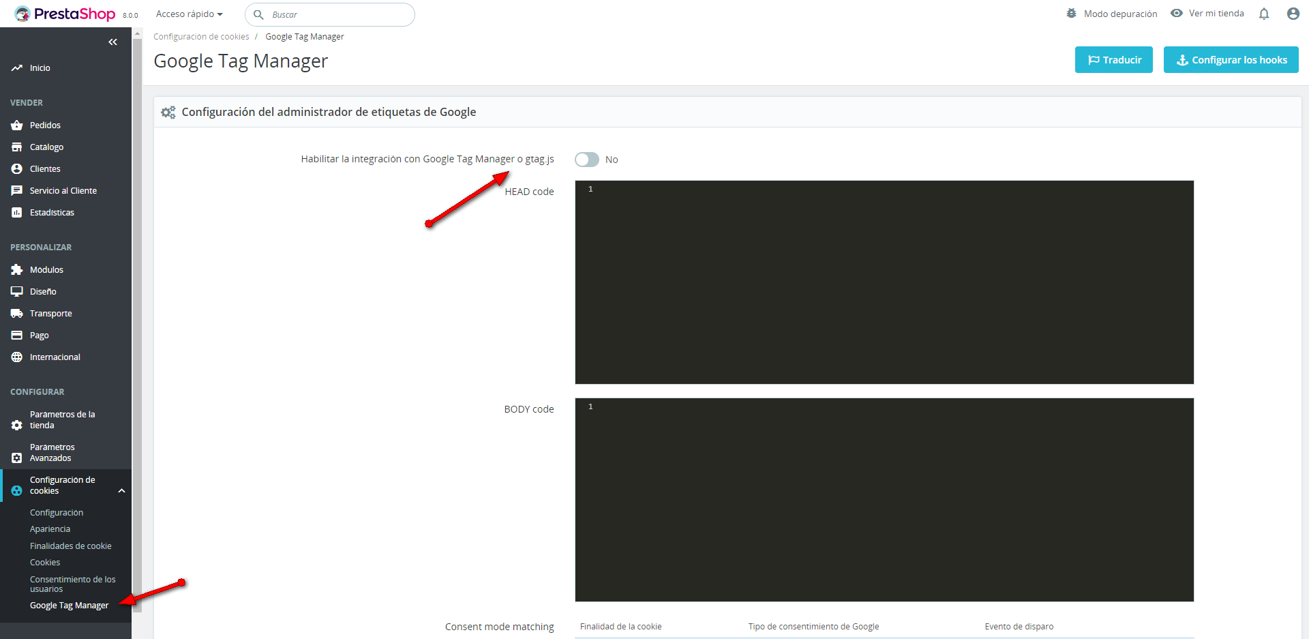Collapse the sidebar with double-chevron icon
Screen dimensions: 1309x639
pyautogui.click(x=112, y=42)
